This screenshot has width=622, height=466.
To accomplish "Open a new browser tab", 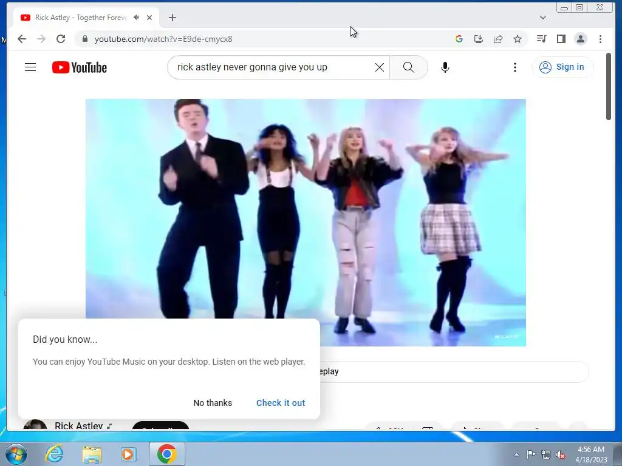I will click(x=172, y=18).
